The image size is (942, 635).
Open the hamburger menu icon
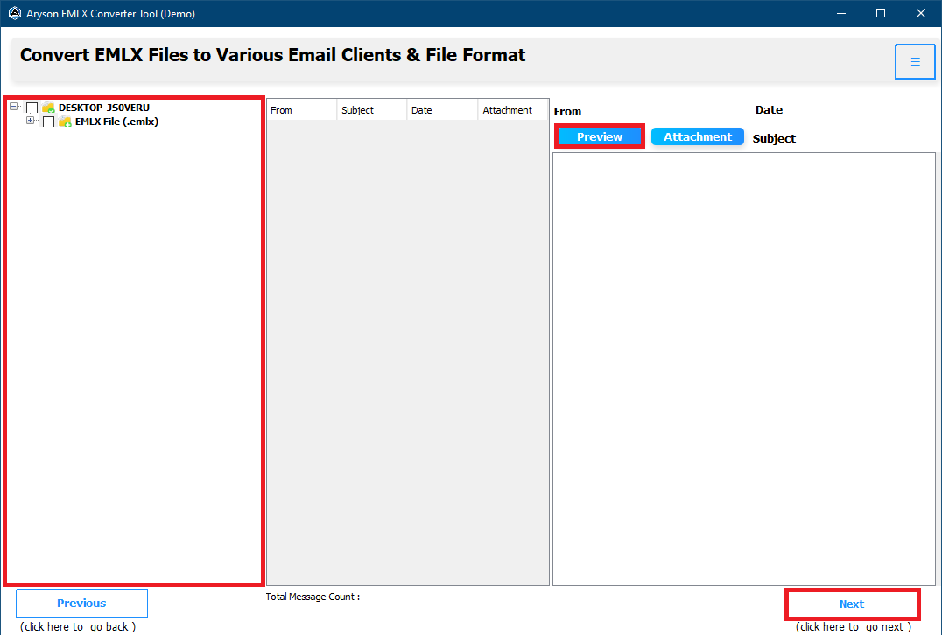pyautogui.click(x=915, y=62)
